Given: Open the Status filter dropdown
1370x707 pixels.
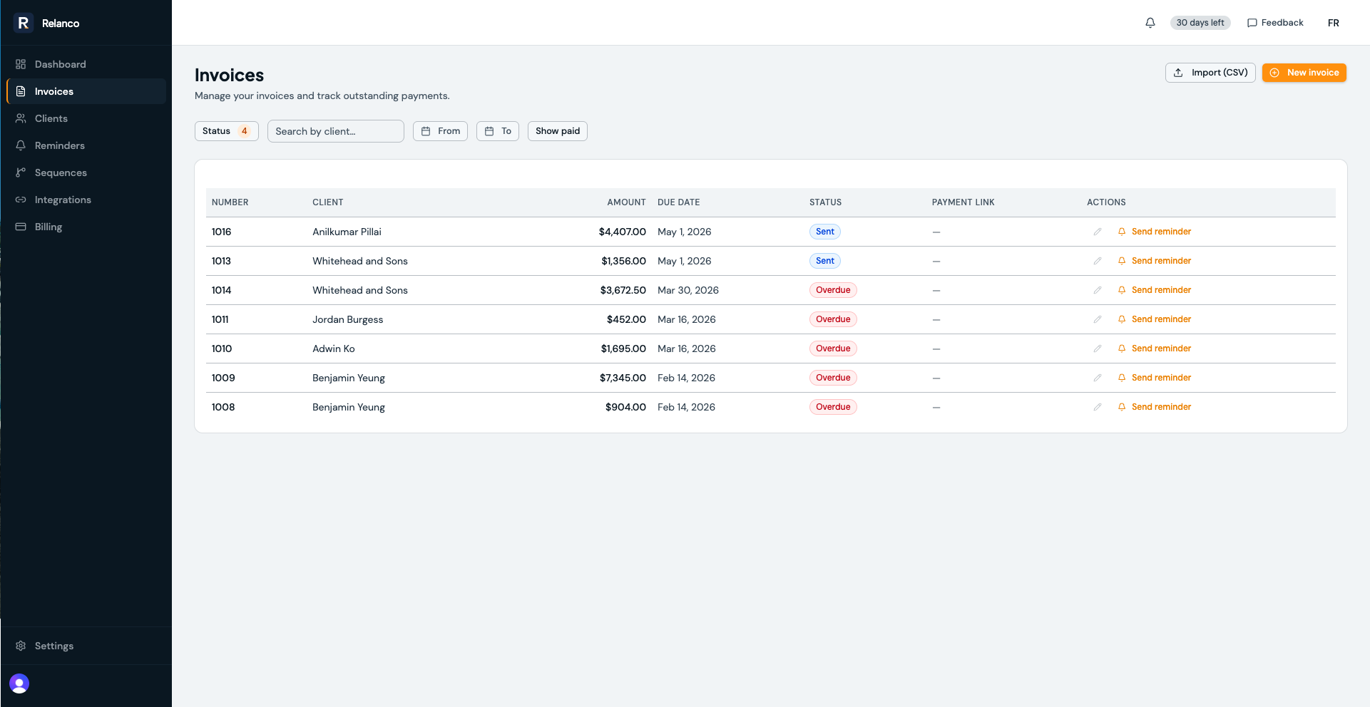Looking at the screenshot, I should coord(227,131).
